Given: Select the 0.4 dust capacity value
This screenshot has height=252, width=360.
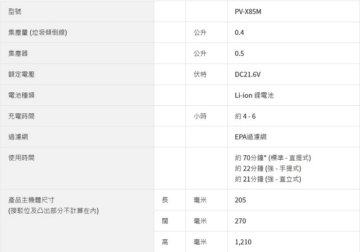Looking at the screenshot, I should pyautogui.click(x=239, y=32).
